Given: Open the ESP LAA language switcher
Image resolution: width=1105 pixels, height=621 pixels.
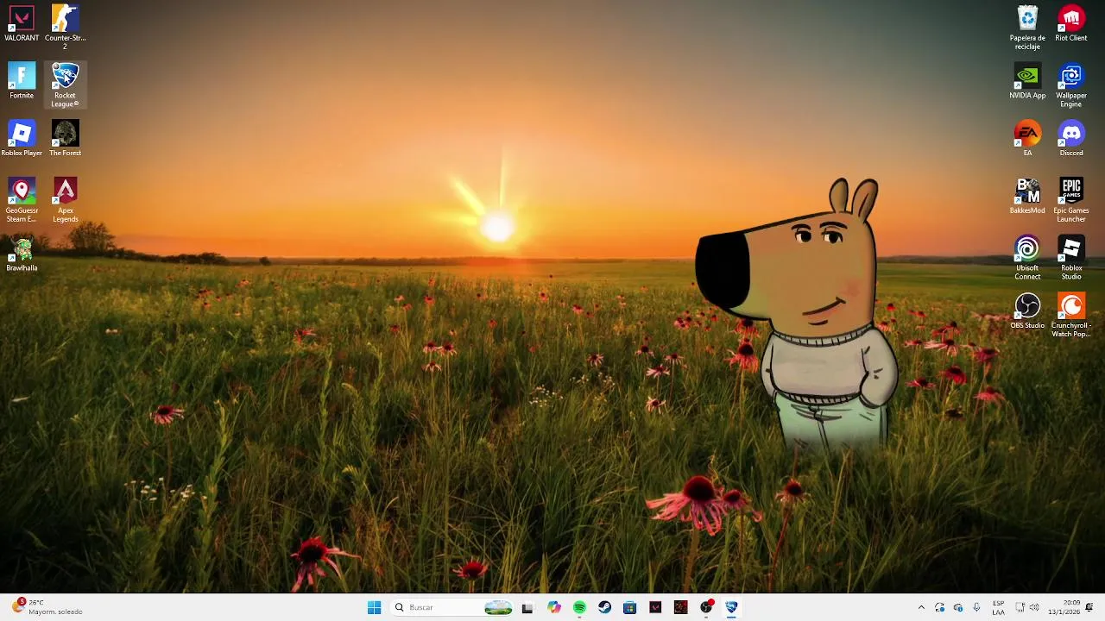Looking at the screenshot, I should 998,607.
